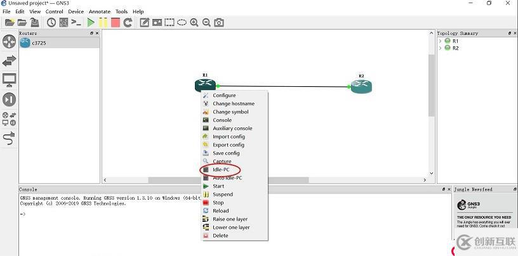
Task: Open the Device menu
Action: click(76, 11)
